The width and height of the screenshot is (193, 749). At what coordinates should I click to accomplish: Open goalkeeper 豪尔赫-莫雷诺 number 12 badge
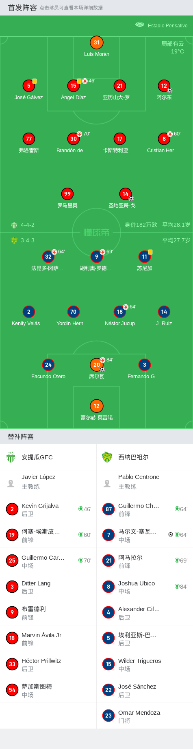coord(97,406)
